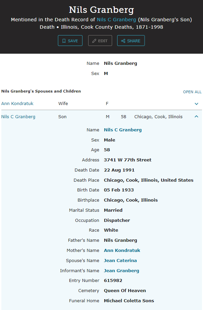Click the Wife relationship label in the first row

coord(63,104)
